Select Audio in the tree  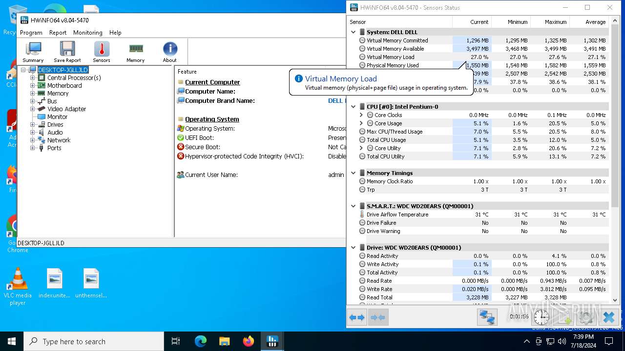tap(55, 132)
